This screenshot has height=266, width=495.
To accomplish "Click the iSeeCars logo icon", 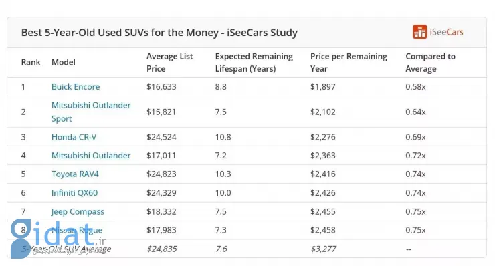I will pos(419,32).
